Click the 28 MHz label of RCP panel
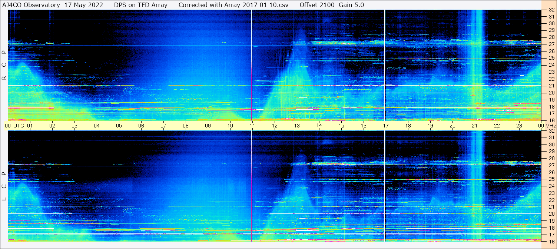 551,37
